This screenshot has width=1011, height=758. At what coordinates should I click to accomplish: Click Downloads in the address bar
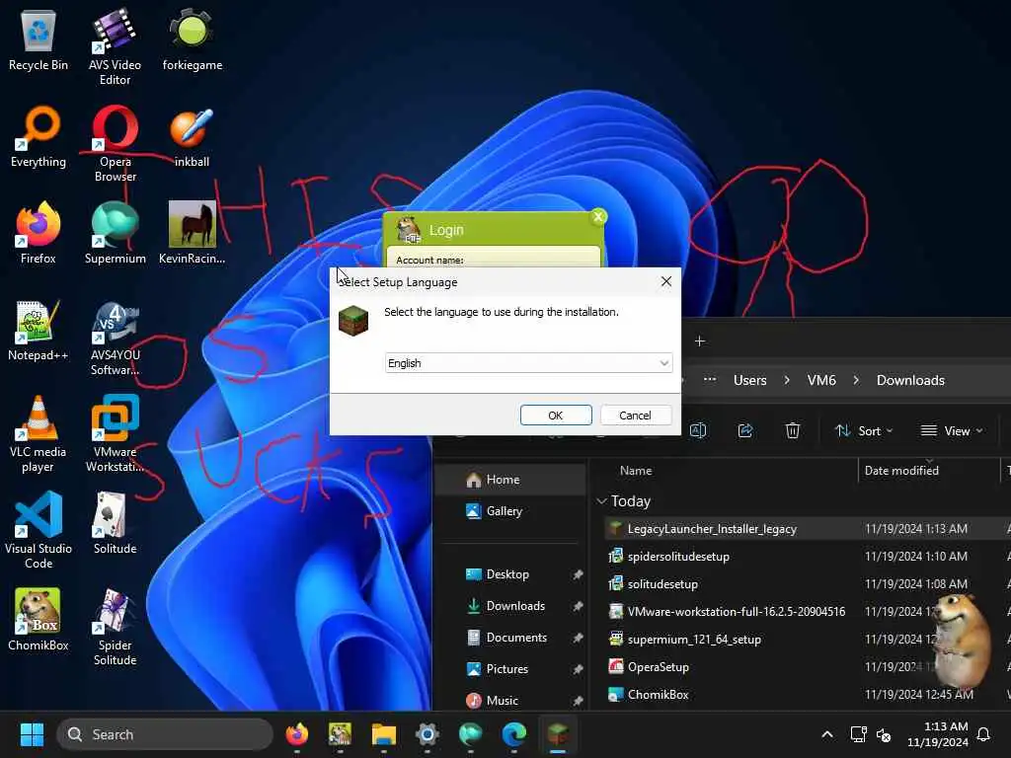(x=910, y=380)
